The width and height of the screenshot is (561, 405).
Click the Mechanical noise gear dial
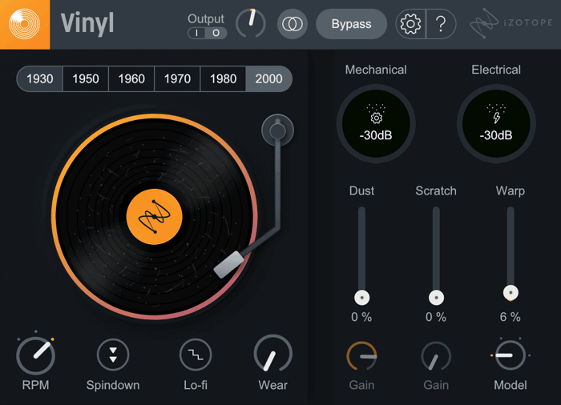click(376, 124)
